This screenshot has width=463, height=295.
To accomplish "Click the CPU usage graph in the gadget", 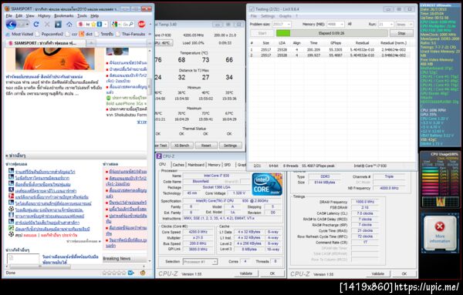I will pos(440,202).
